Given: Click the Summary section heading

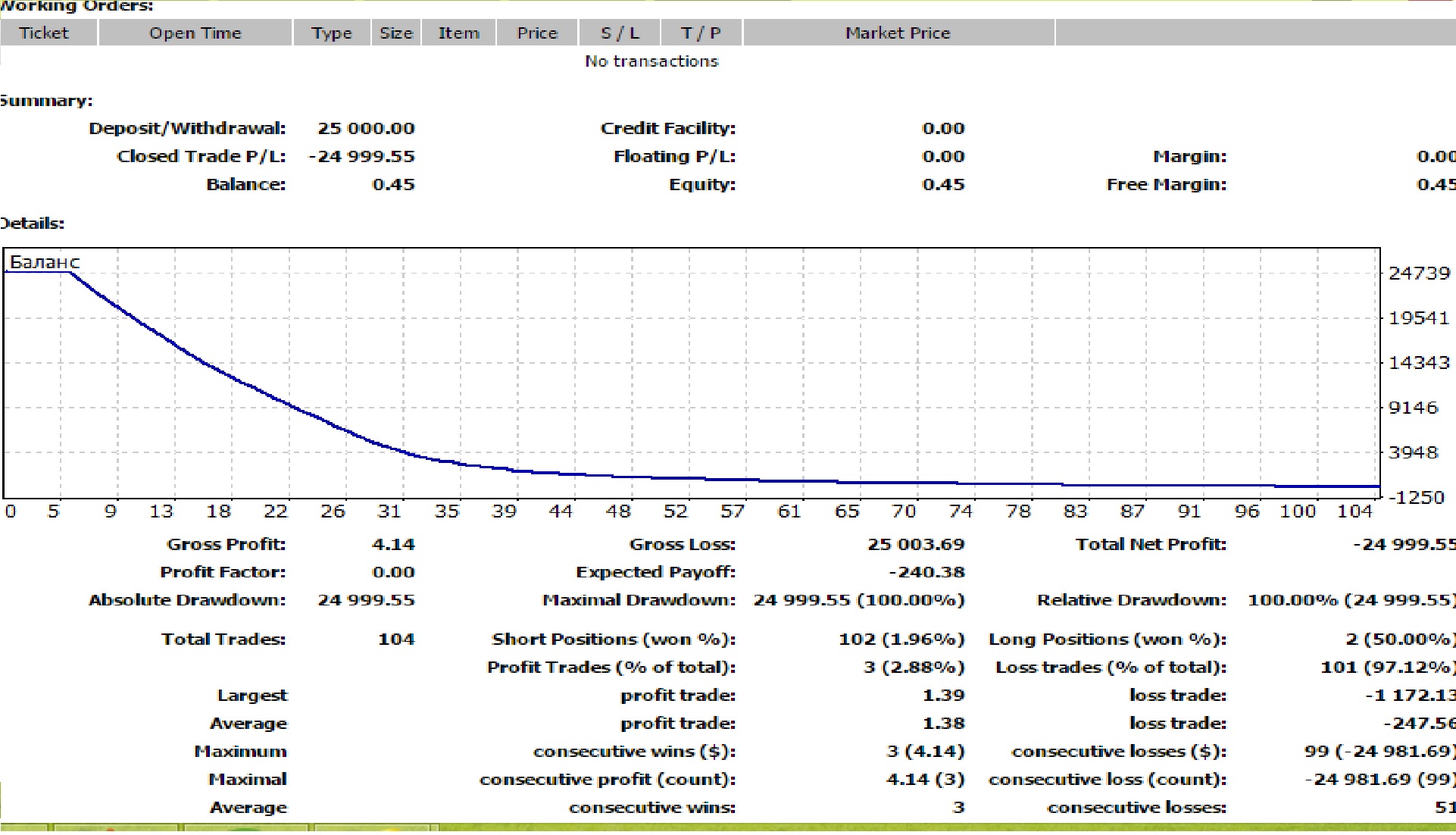Looking at the screenshot, I should pyautogui.click(x=45, y=101).
